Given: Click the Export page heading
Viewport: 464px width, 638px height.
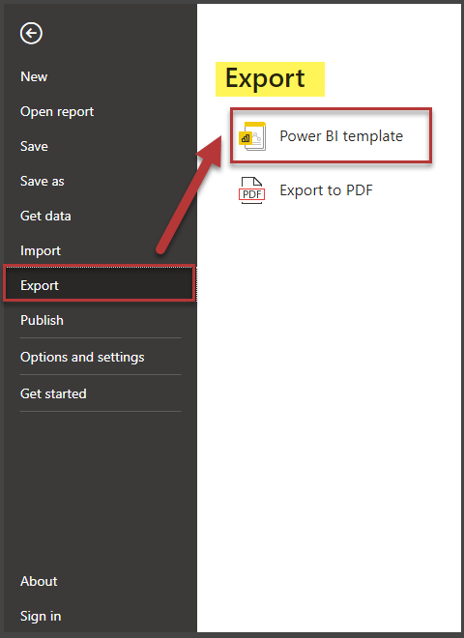Looking at the screenshot, I should [265, 78].
